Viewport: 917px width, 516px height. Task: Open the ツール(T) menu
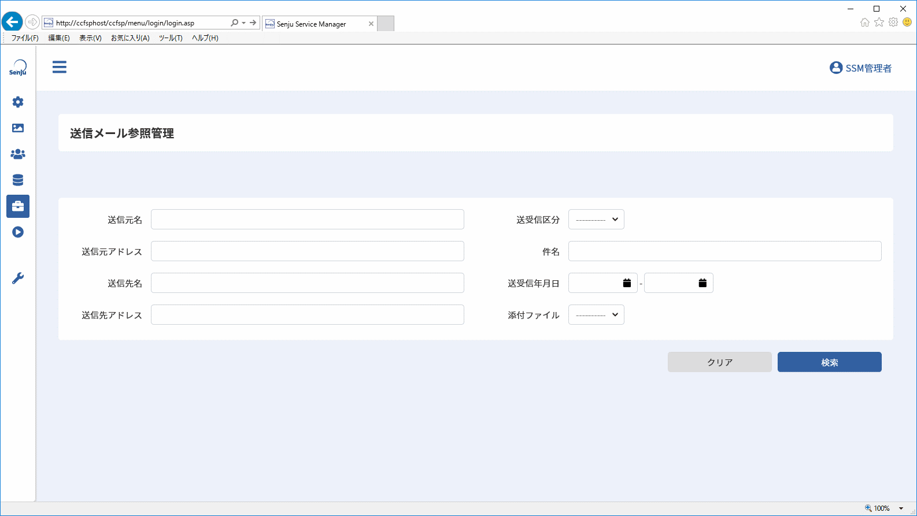171,38
